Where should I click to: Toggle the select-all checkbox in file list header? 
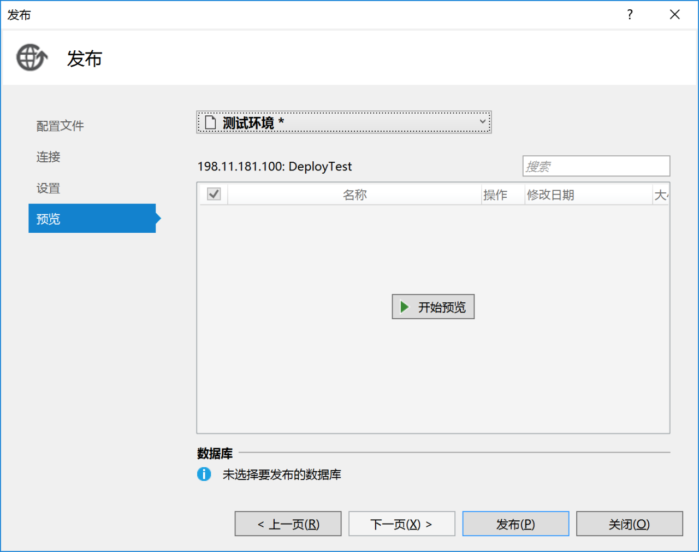(214, 194)
